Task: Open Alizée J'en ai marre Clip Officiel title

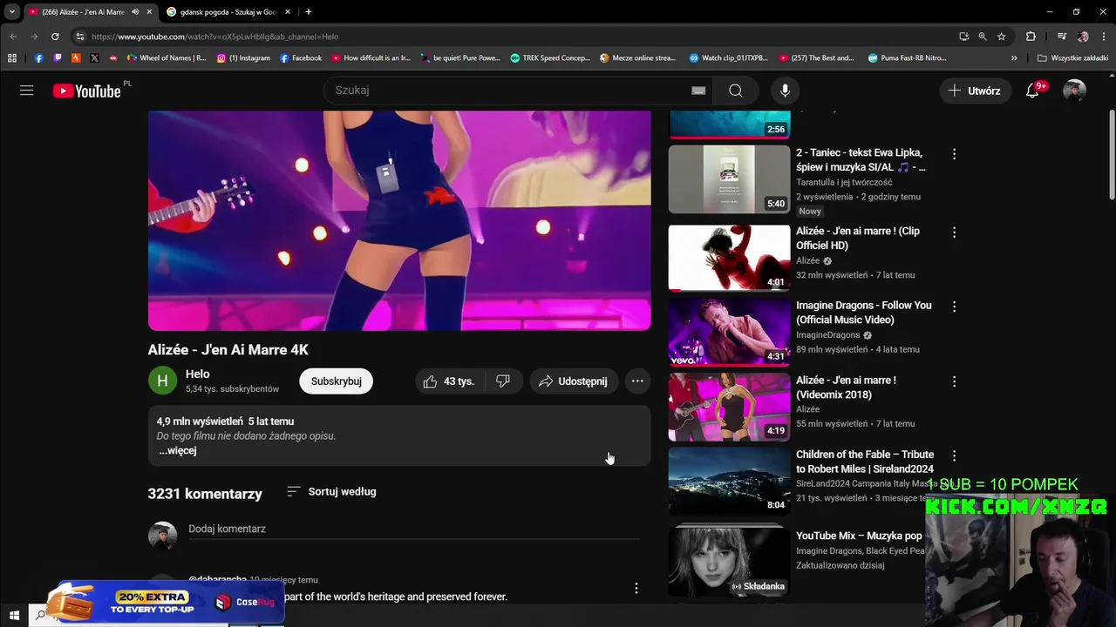Action: 858,239
